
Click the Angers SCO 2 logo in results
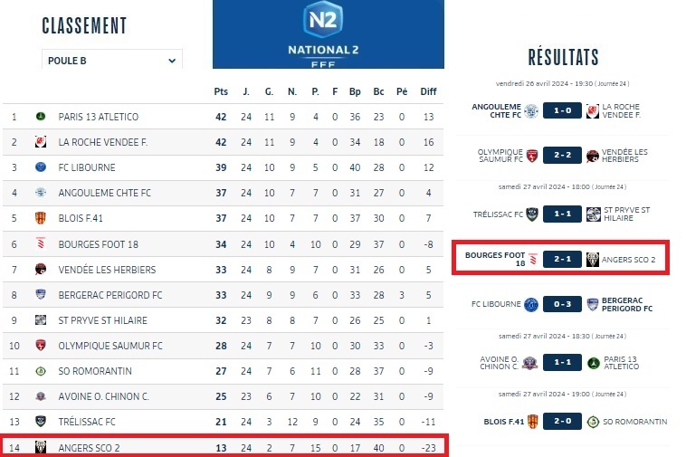coord(593,260)
